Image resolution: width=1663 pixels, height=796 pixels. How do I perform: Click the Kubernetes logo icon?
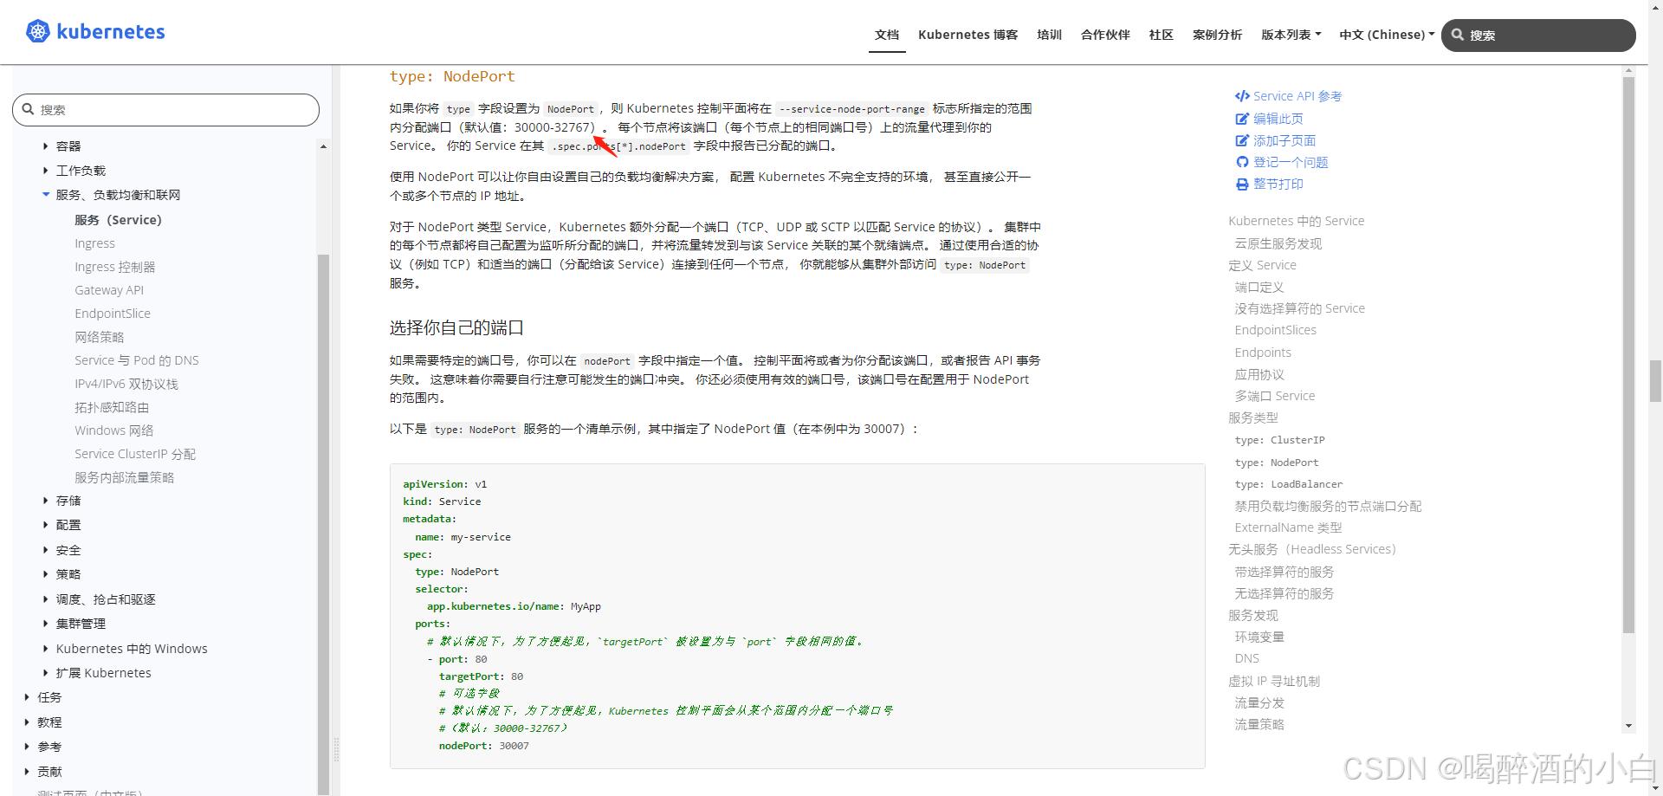[x=38, y=32]
